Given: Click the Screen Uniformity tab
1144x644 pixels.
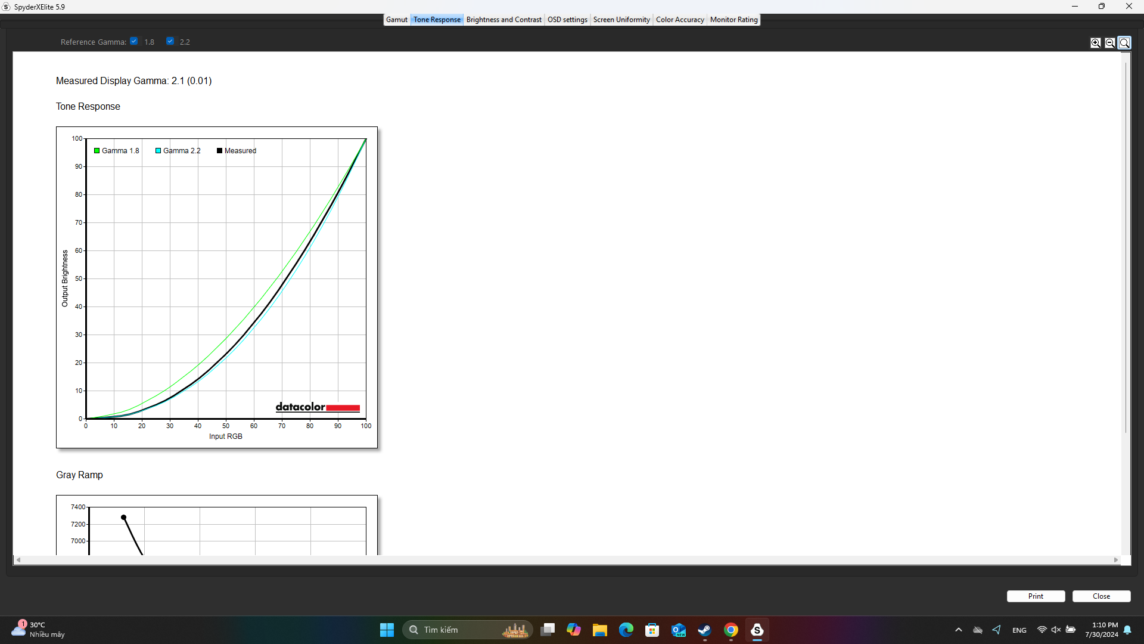Looking at the screenshot, I should click(621, 19).
